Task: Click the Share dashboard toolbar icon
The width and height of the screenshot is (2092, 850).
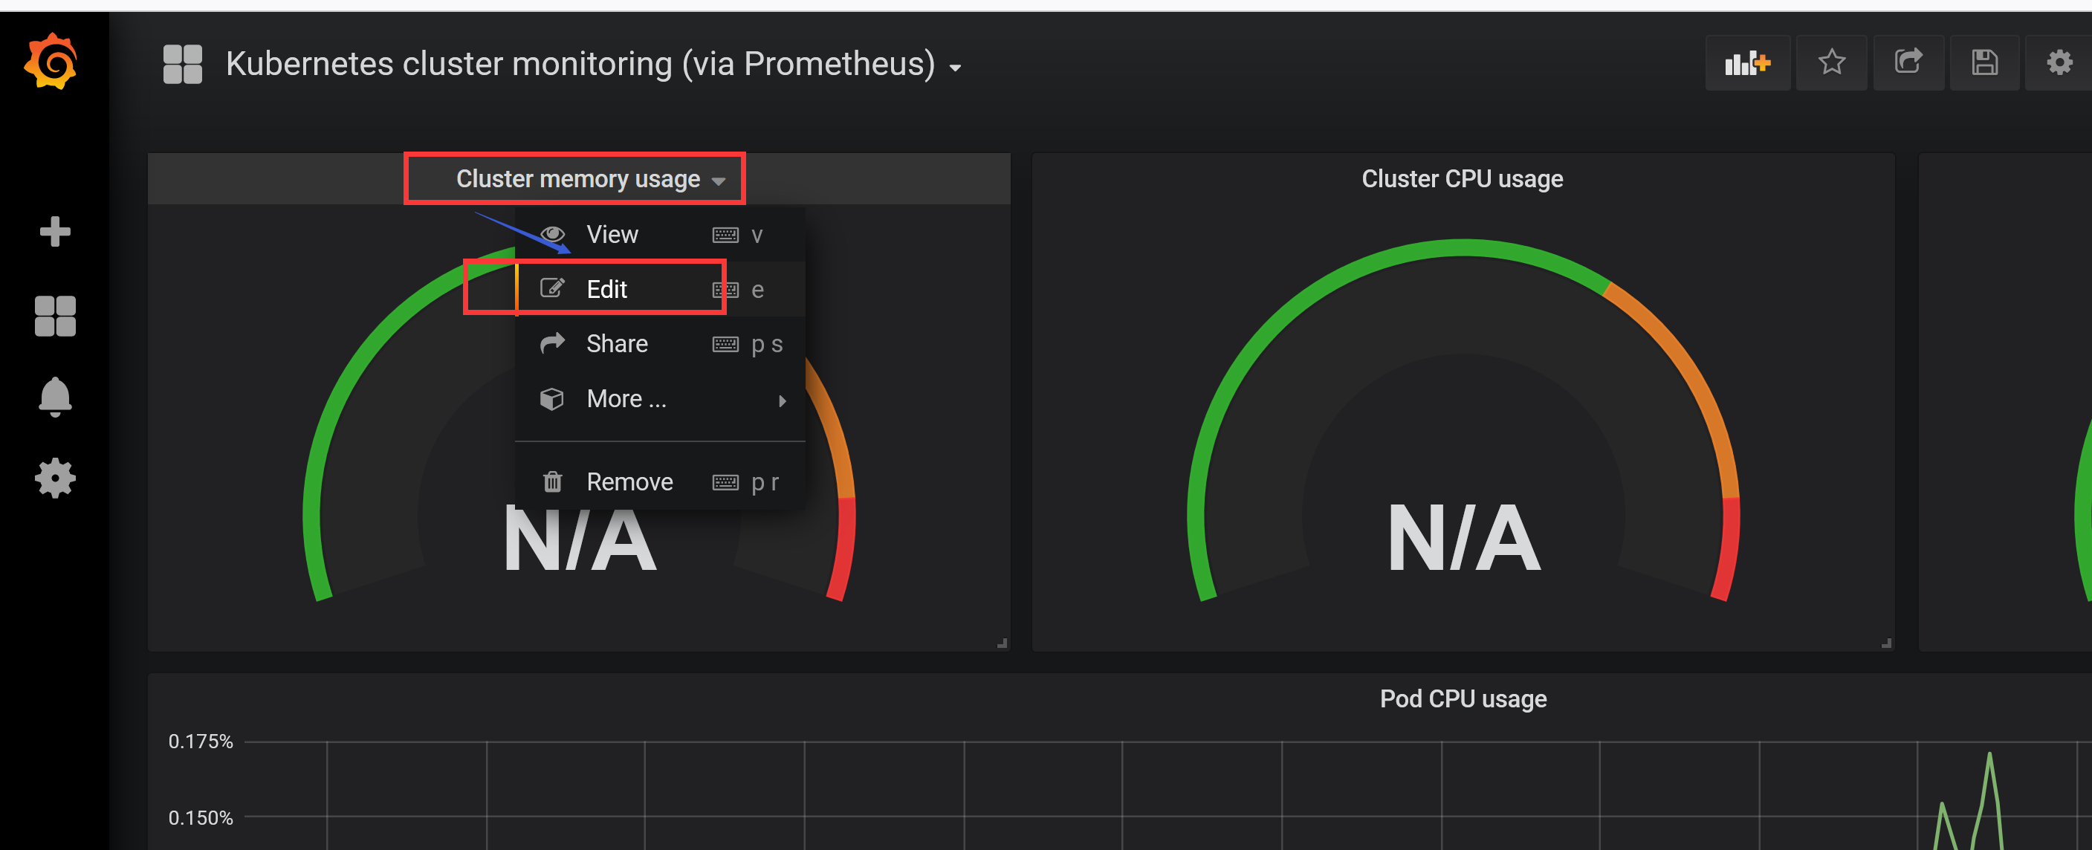Action: point(1908,62)
